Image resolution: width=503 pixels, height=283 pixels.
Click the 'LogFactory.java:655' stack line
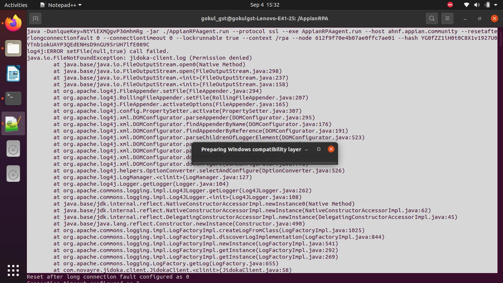166,263
